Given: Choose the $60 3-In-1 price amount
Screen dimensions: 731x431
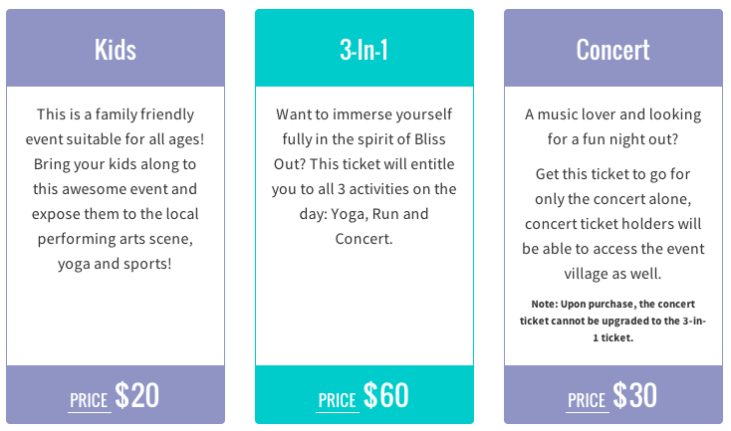Looking at the screenshot, I should pos(386,395).
